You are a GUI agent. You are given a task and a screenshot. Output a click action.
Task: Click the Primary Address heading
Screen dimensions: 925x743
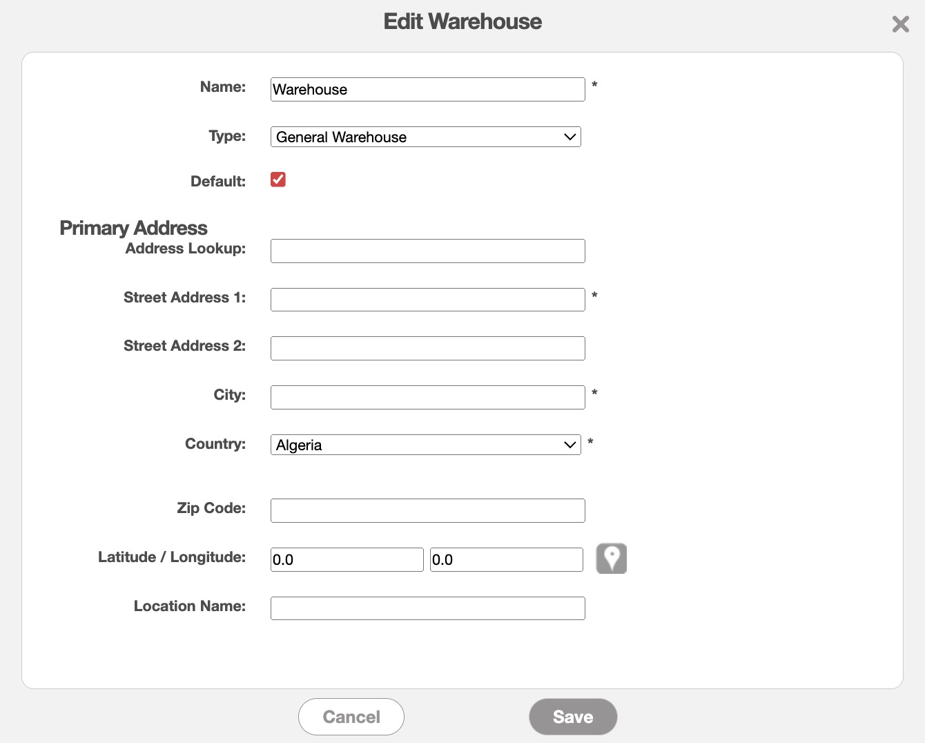(x=133, y=228)
